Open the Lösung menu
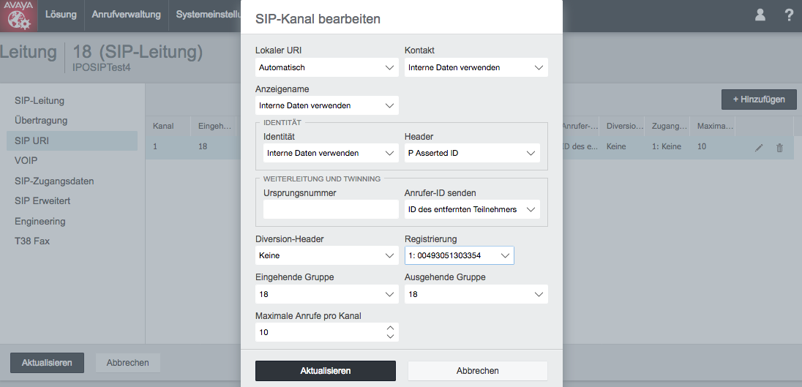The image size is (802, 387). point(61,15)
